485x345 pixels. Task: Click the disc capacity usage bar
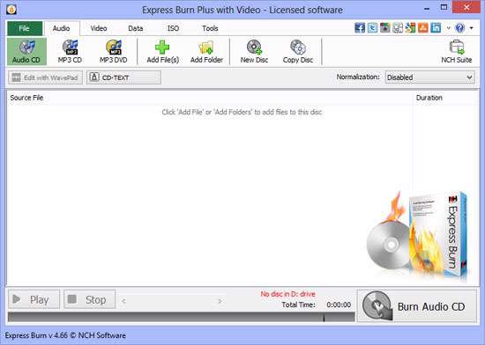click(182, 317)
